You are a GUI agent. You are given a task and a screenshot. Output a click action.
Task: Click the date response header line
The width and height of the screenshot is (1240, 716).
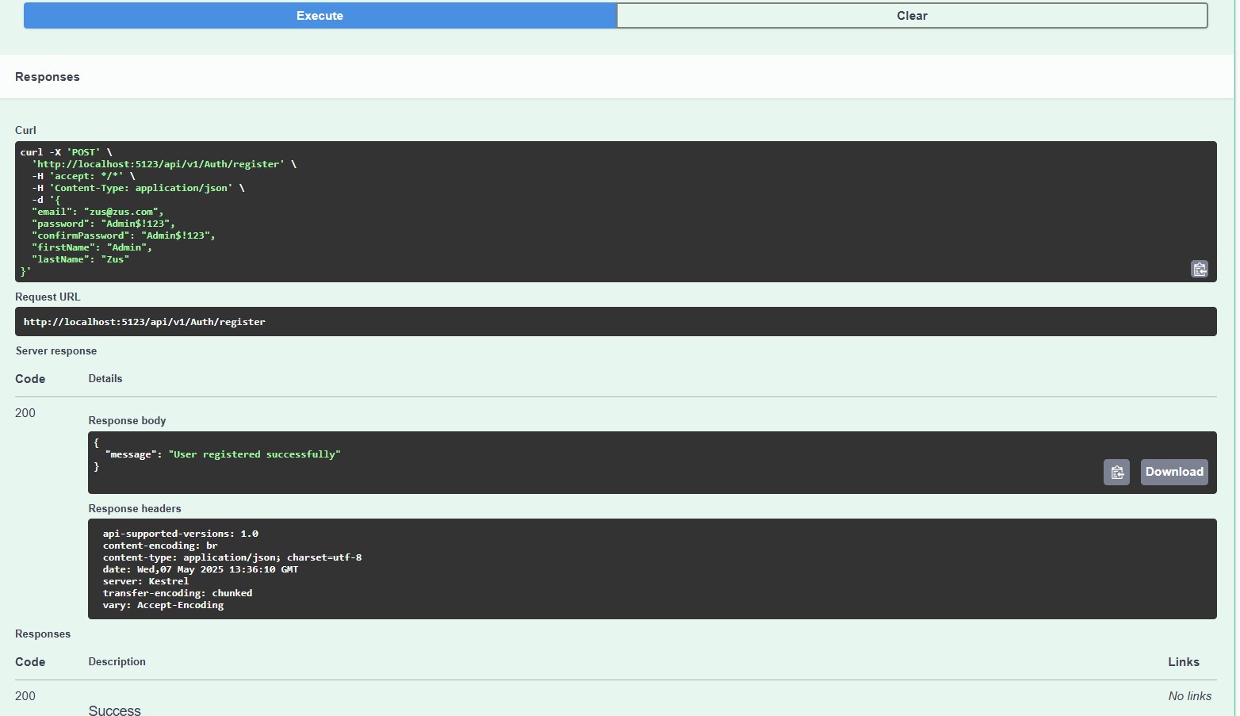tap(201, 569)
